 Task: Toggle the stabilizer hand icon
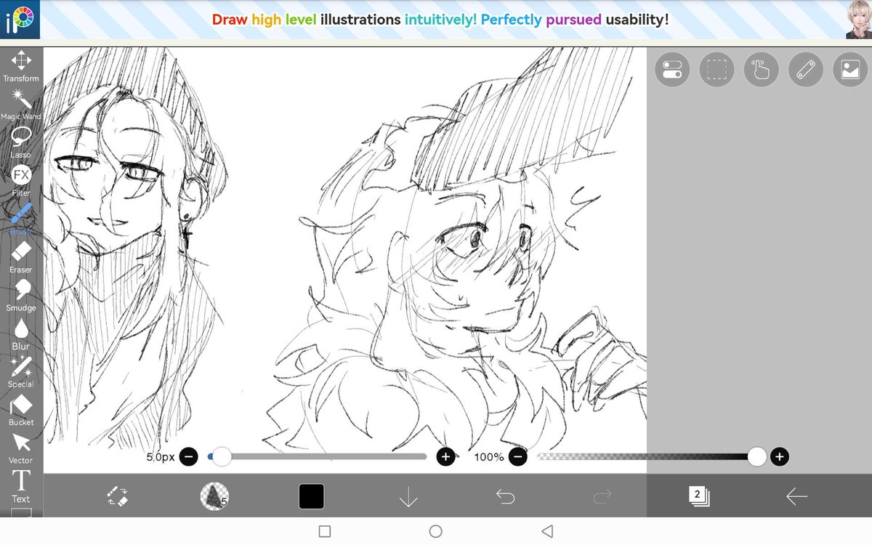coord(762,70)
